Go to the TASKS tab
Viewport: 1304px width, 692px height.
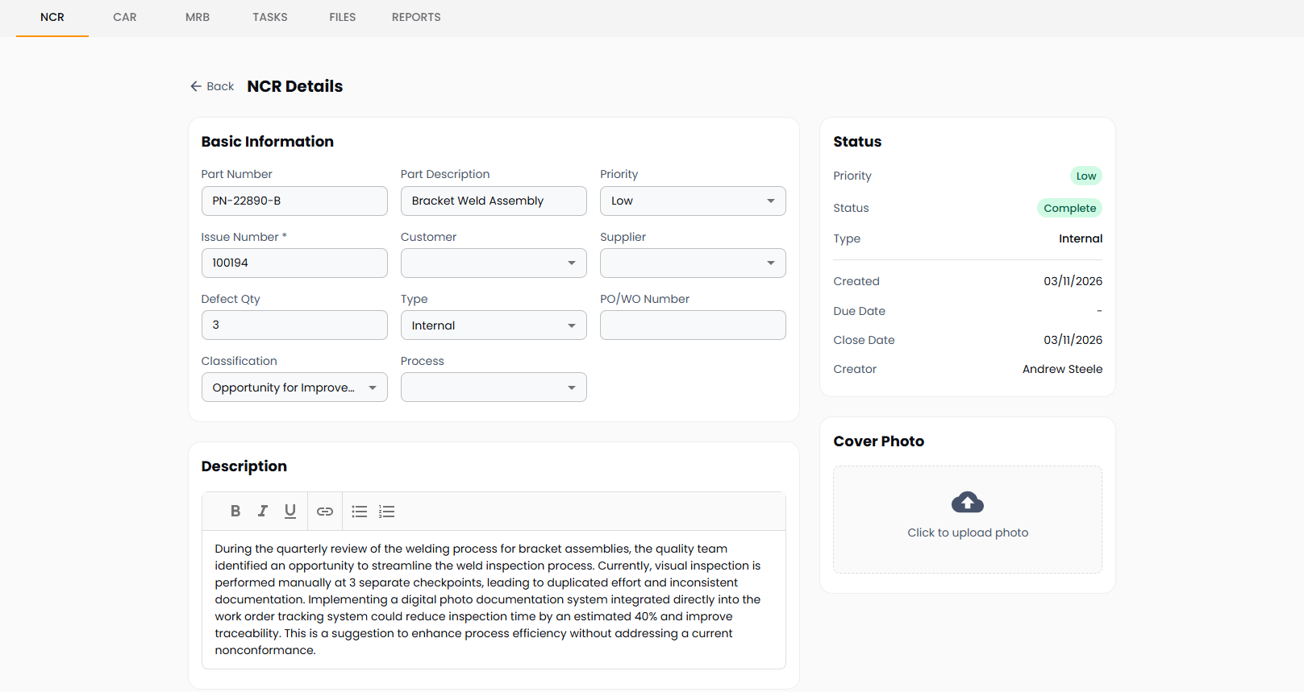(270, 17)
